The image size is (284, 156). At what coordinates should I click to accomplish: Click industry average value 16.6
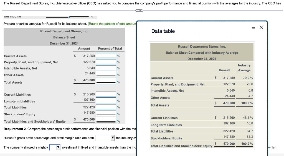tap(250, 123)
